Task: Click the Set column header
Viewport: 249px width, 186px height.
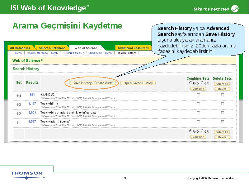Action: 19,82
